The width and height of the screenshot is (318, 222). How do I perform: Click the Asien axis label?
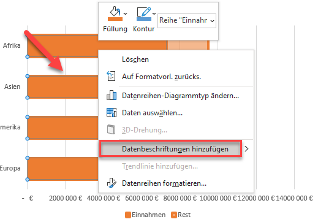click(x=12, y=86)
